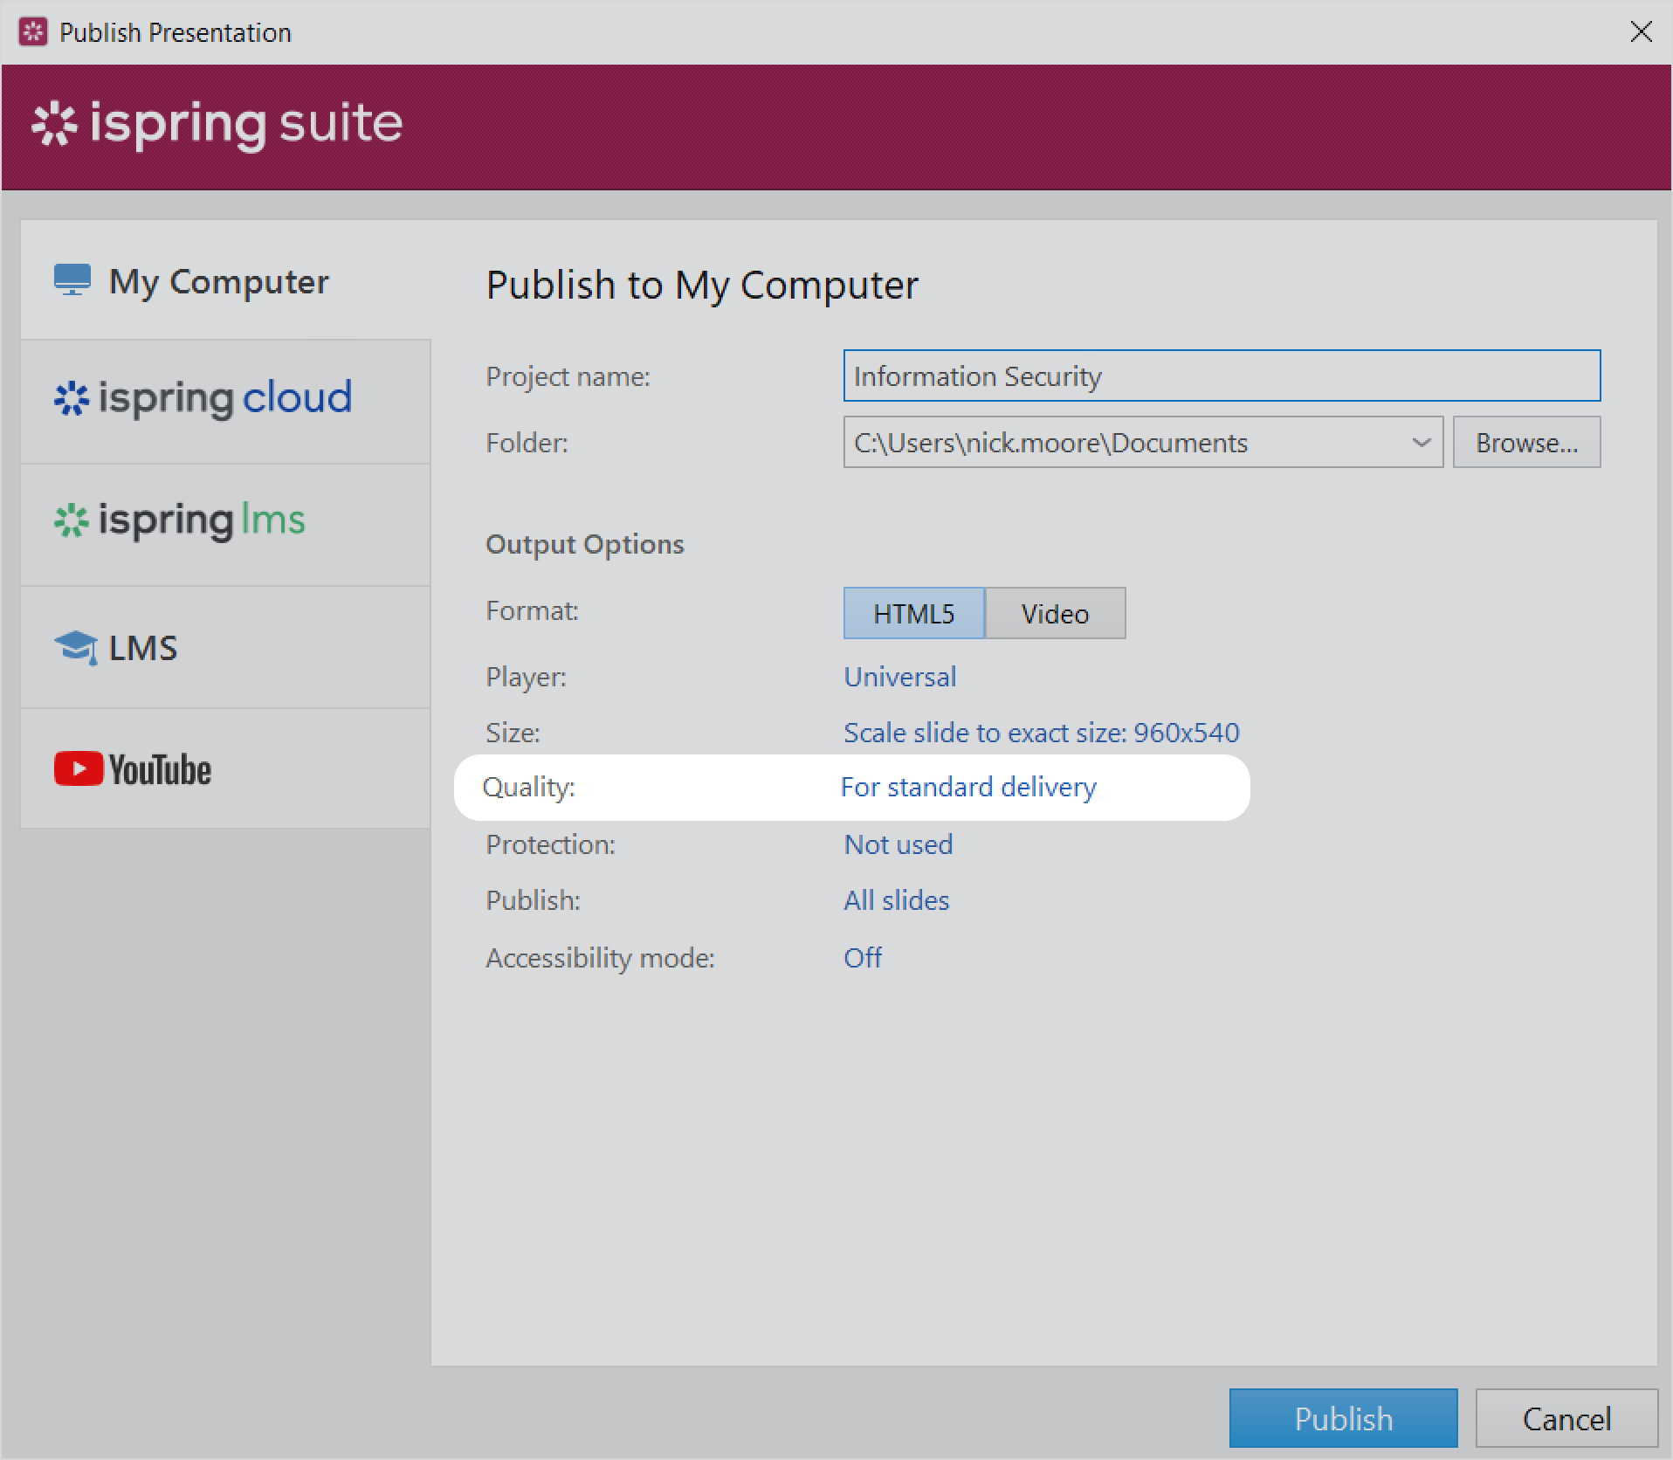Click the iSpring Cloud snowflake logo icon
The height and width of the screenshot is (1460, 1673).
(x=72, y=399)
